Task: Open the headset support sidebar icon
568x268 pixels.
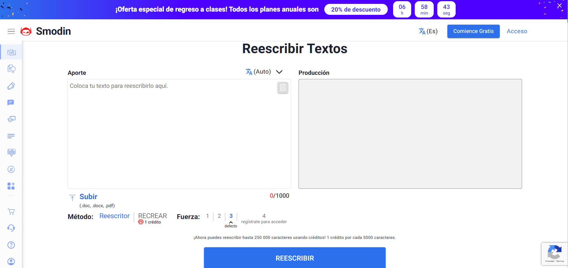Action: click(11, 228)
